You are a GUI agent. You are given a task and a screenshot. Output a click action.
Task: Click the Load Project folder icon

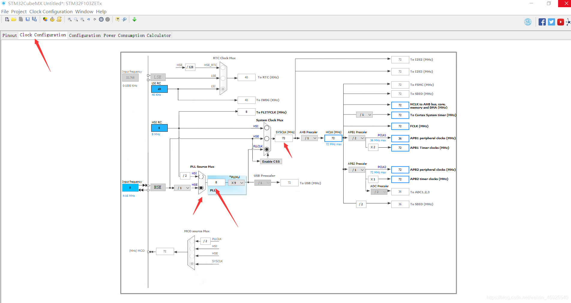pos(14,19)
